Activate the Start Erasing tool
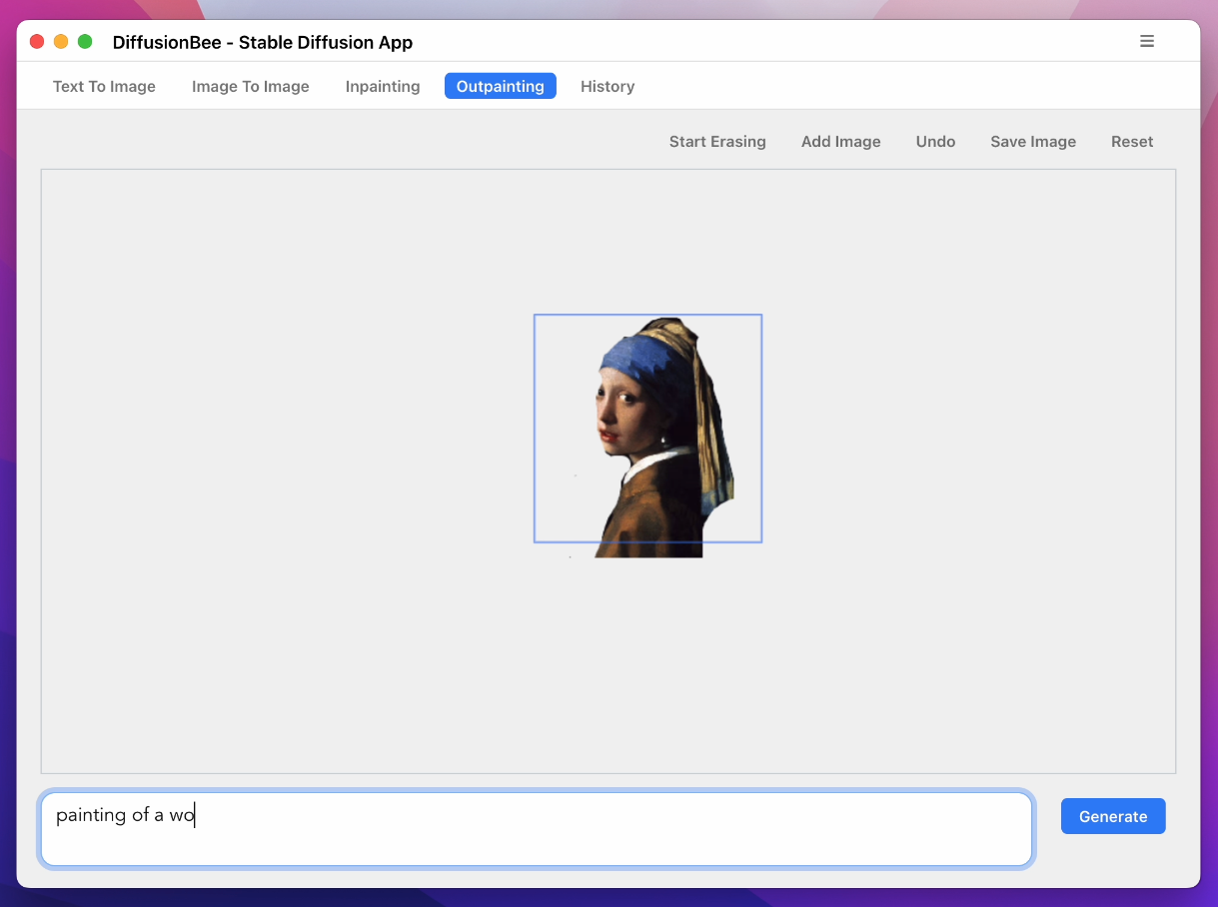Viewport: 1218px width, 907px height. (717, 142)
